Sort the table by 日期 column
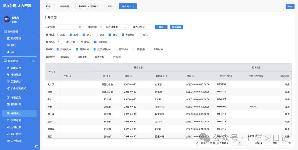 click(x=131, y=76)
